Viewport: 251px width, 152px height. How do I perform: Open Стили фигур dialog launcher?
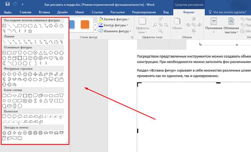click(x=132, y=37)
